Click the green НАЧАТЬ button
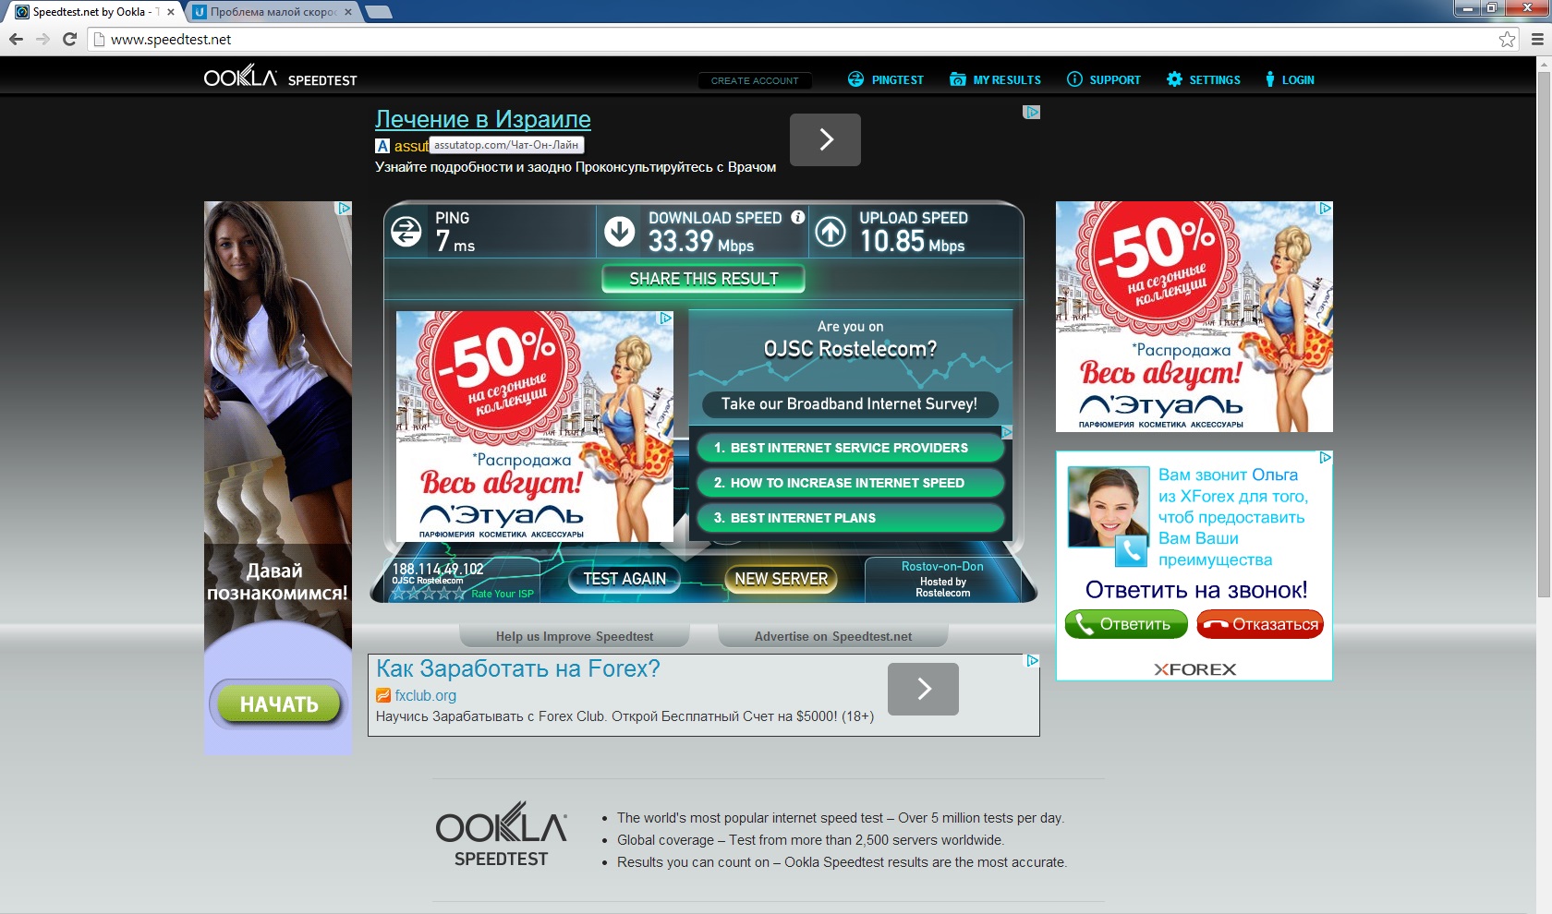This screenshot has height=914, width=1552. pyautogui.click(x=279, y=704)
